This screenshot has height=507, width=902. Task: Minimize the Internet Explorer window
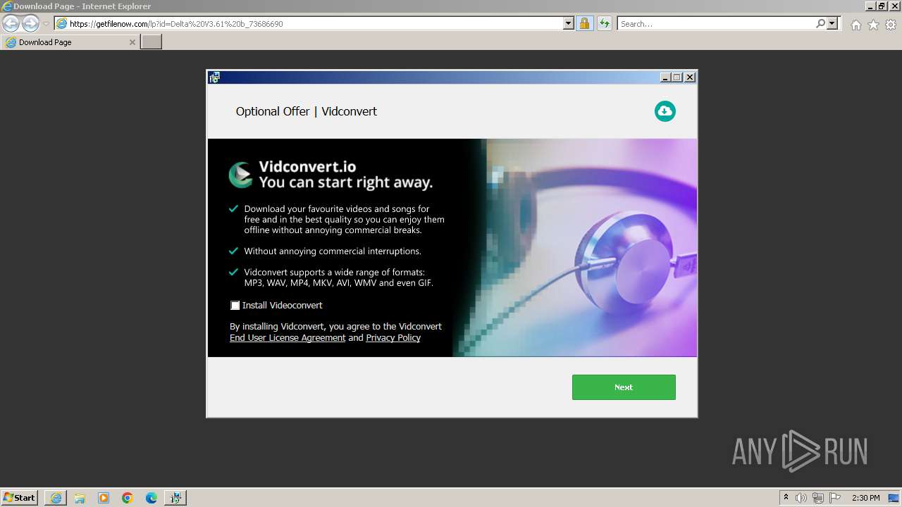(x=870, y=6)
